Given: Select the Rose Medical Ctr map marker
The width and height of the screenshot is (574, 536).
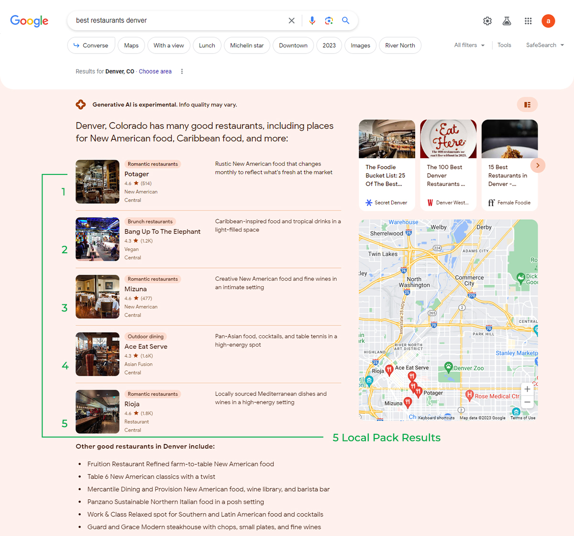Looking at the screenshot, I should pyautogui.click(x=469, y=395).
